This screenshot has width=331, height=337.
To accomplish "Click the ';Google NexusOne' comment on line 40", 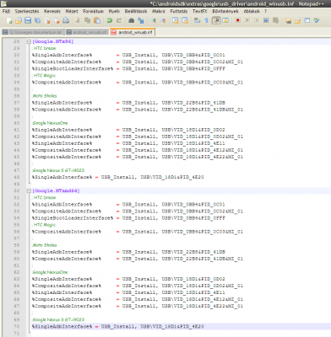I will point(50,123).
